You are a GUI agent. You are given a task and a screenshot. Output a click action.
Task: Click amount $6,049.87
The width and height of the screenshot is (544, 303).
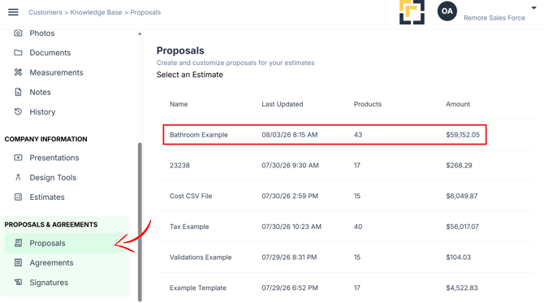(x=461, y=196)
